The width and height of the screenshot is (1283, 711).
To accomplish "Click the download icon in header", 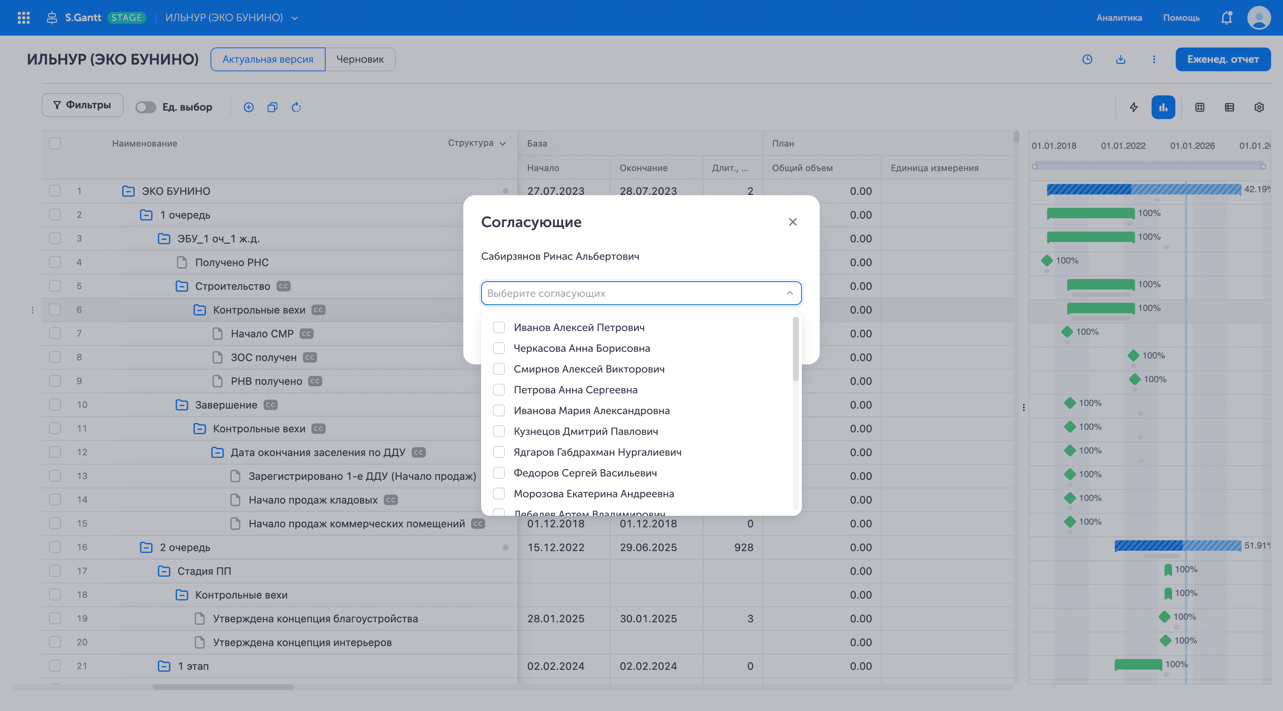I will point(1121,59).
